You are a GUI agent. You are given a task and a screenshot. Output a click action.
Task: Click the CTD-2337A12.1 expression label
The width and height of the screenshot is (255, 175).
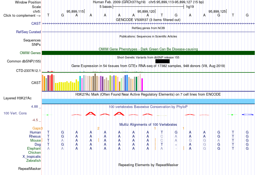tap(28, 71)
